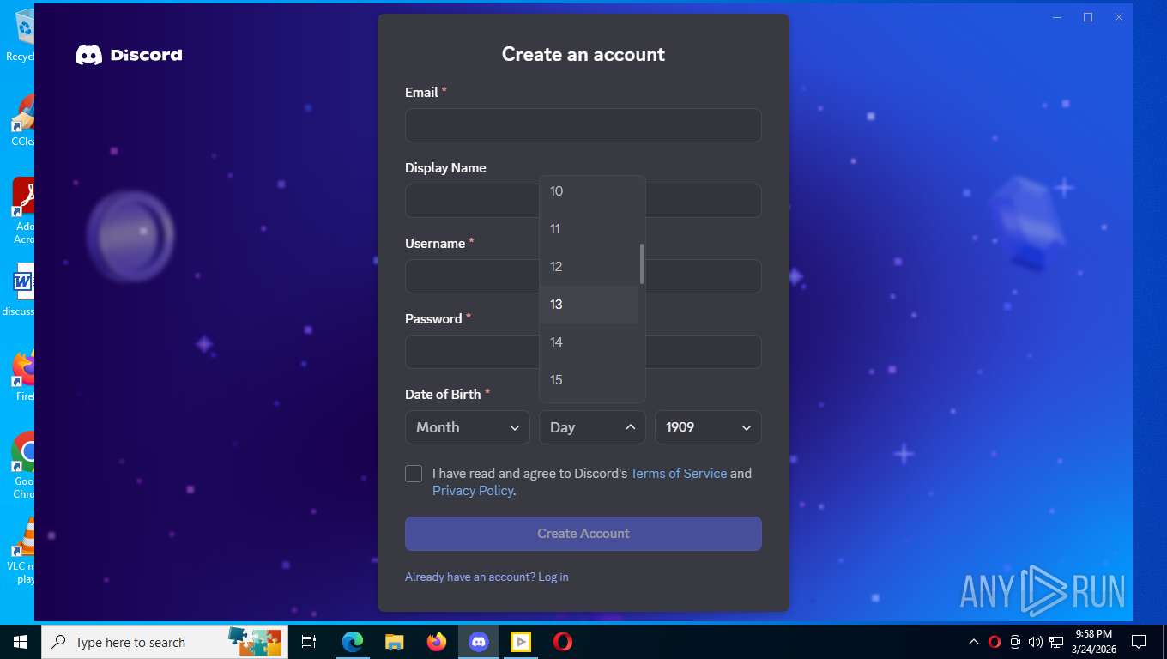Open Task View from the taskbar

[309, 642]
